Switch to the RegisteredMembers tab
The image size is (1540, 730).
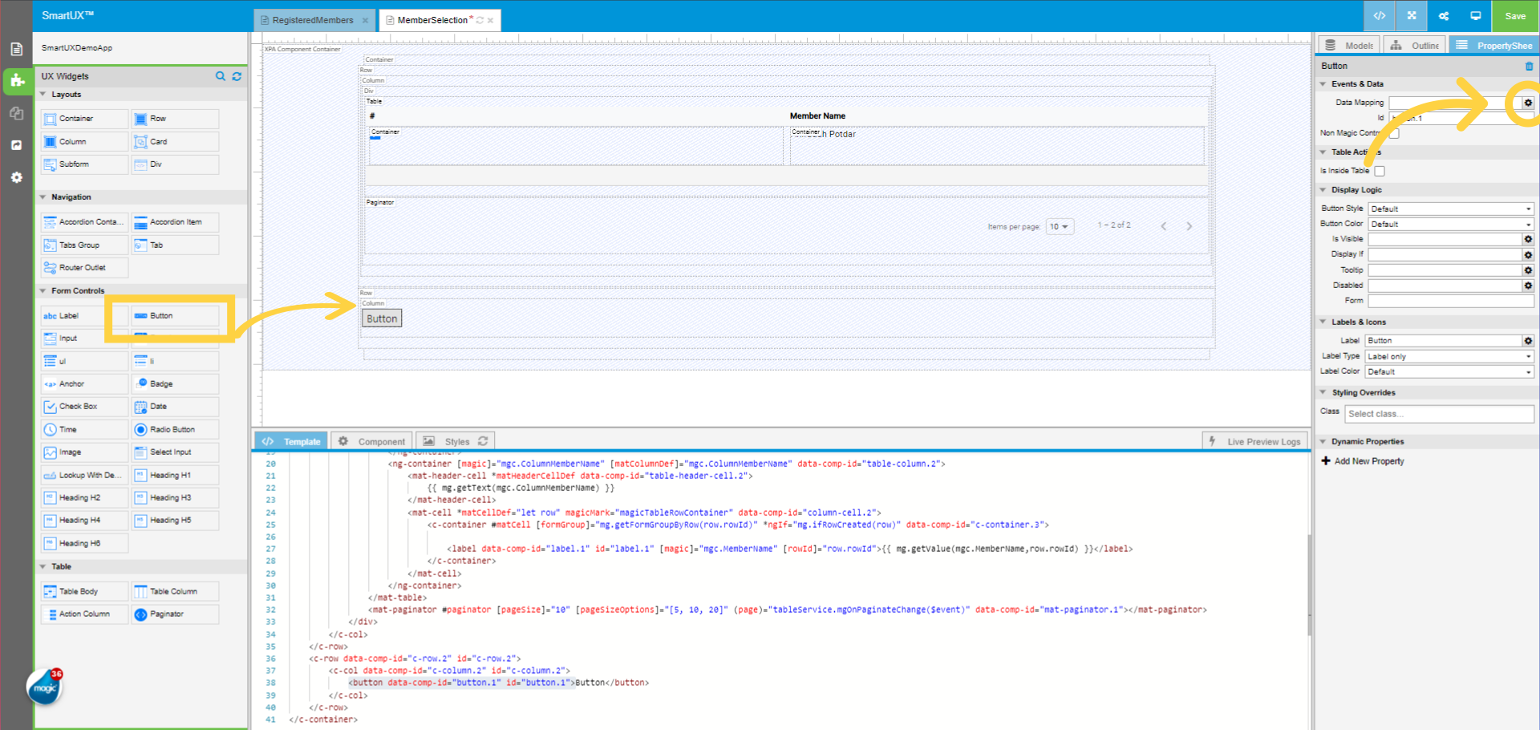312,20
